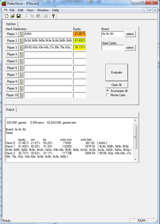160x224 pixels.
Task: Click the inner document close button
Action: 155,10
